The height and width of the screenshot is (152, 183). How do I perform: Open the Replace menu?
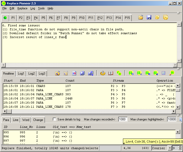point(22,8)
